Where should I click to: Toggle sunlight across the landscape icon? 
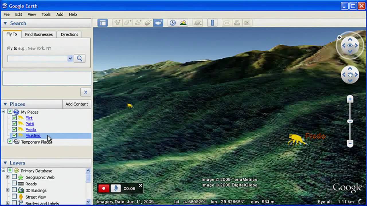(183, 23)
